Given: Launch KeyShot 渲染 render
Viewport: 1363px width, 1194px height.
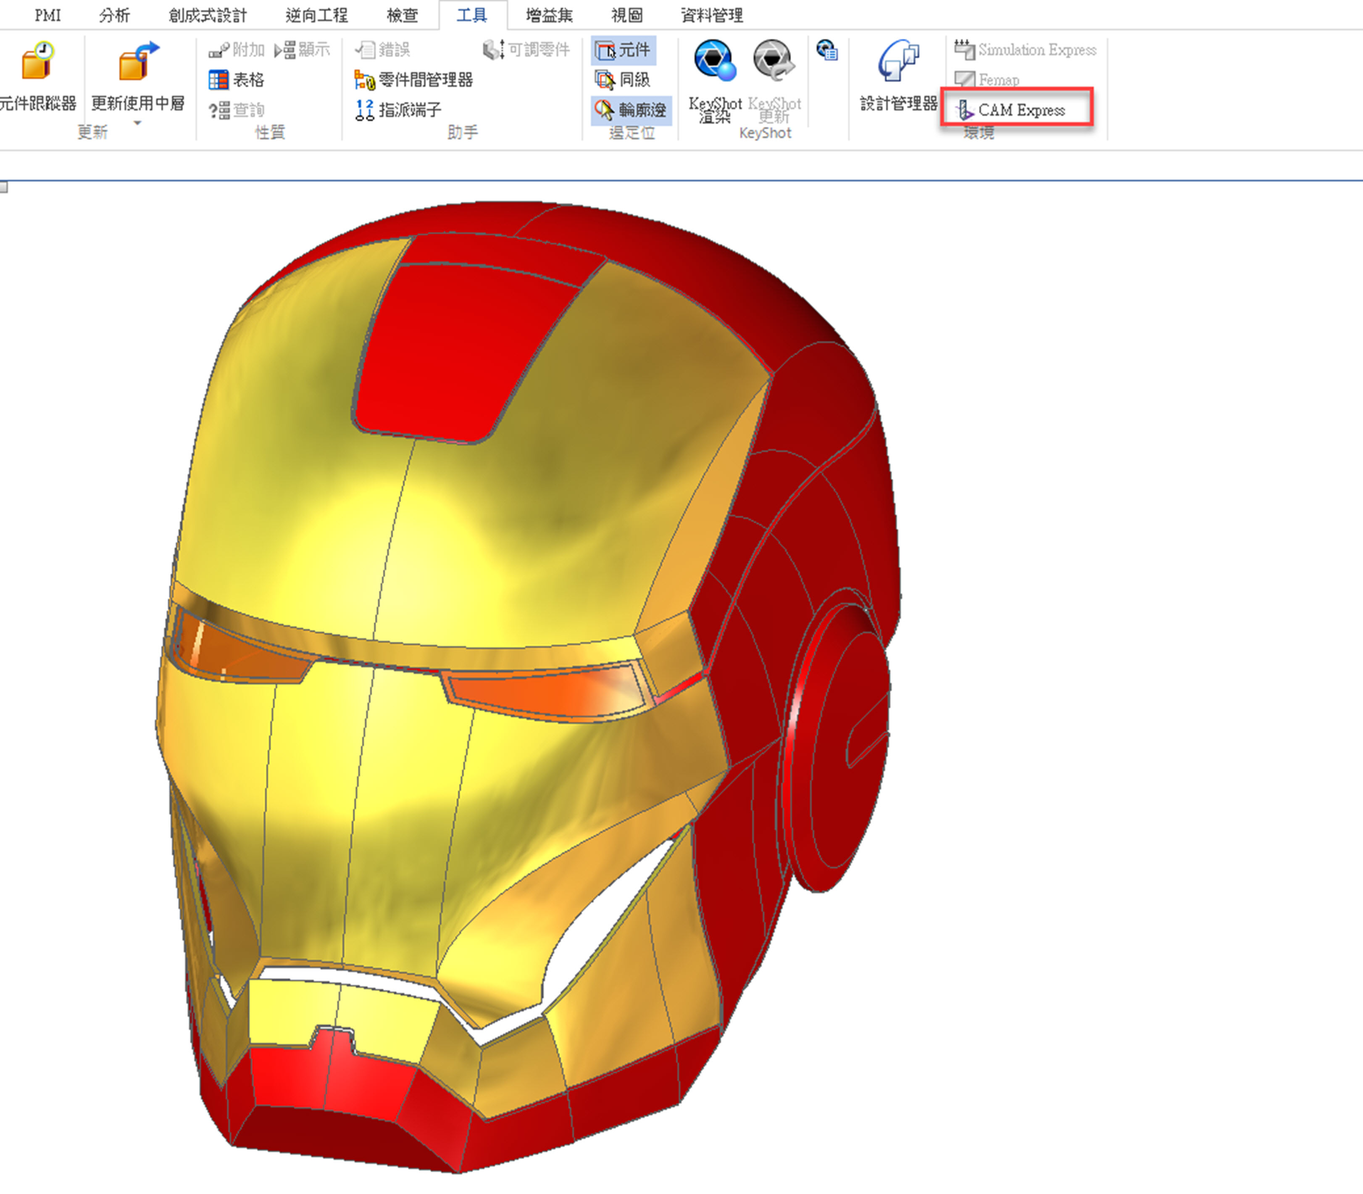Looking at the screenshot, I should coord(715,81).
